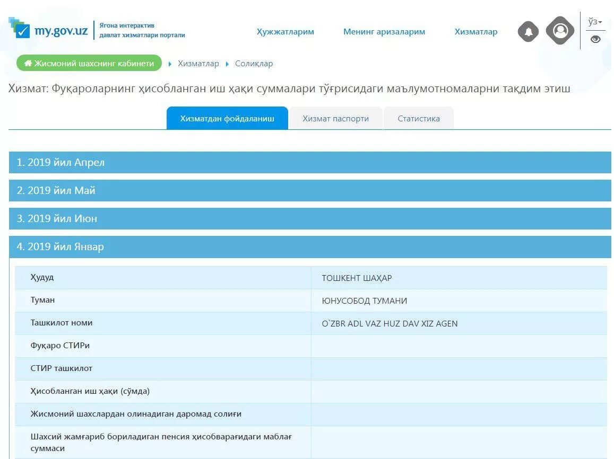
Task: Expand the 3. 2019 йил Июн section
Action: point(310,218)
